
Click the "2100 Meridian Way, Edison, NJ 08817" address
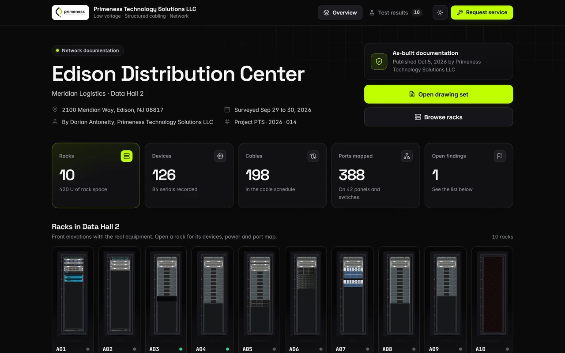[x=113, y=109]
